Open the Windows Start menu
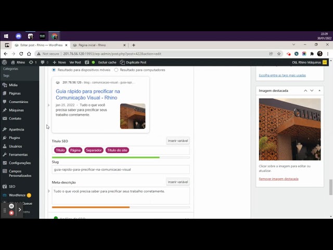Viewport: 333px width, 250px height. click(6, 36)
